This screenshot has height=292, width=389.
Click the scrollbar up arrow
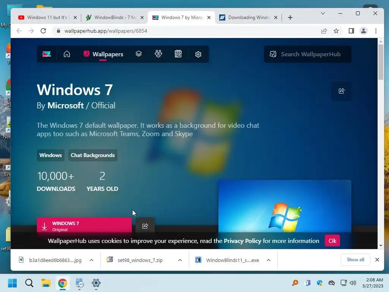[381, 41]
